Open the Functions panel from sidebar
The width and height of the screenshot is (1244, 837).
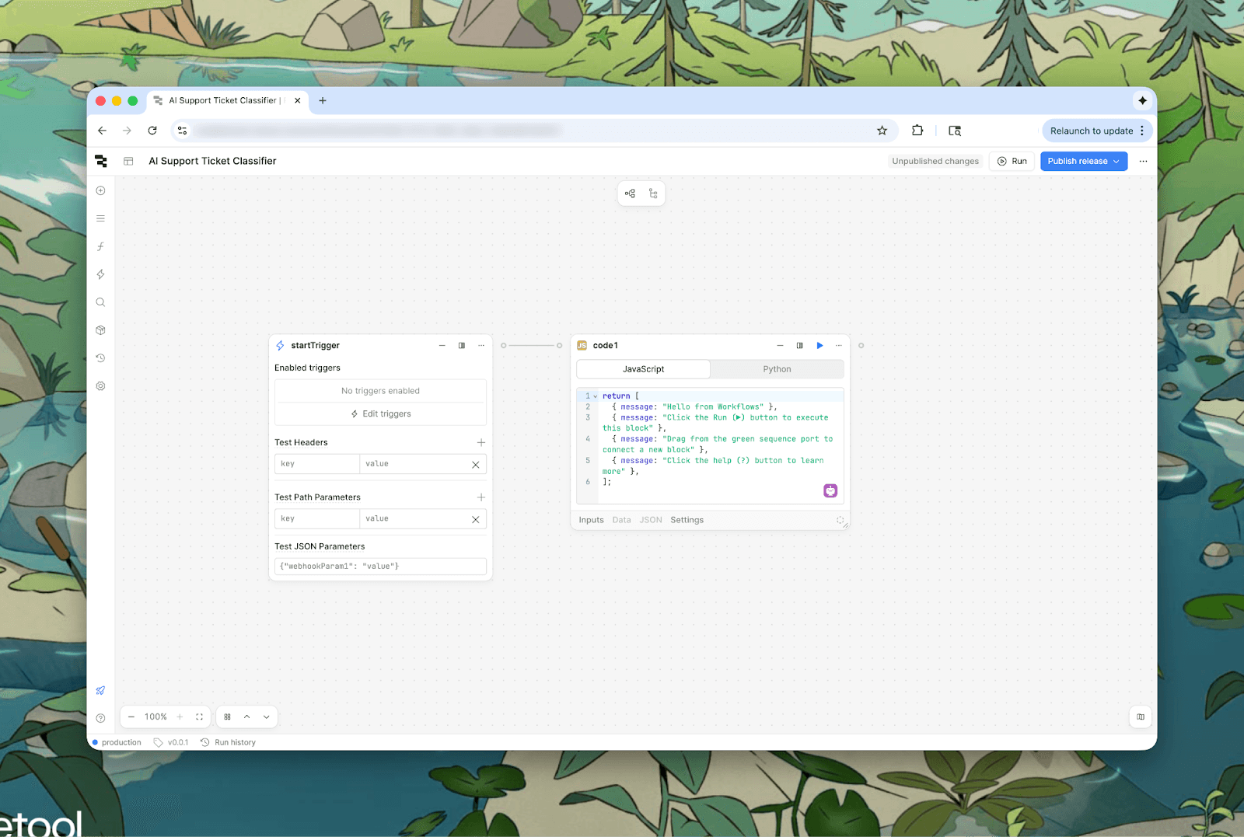(x=100, y=246)
